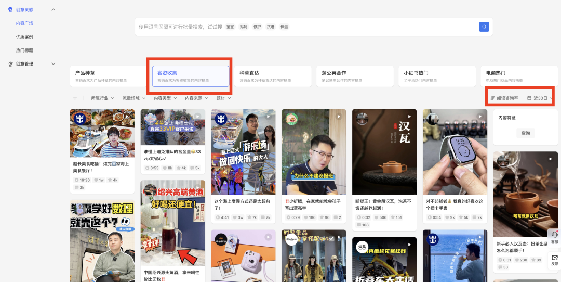561x282 pixels.
Task: Open the 所属行业 filter dropdown
Action: (x=103, y=98)
